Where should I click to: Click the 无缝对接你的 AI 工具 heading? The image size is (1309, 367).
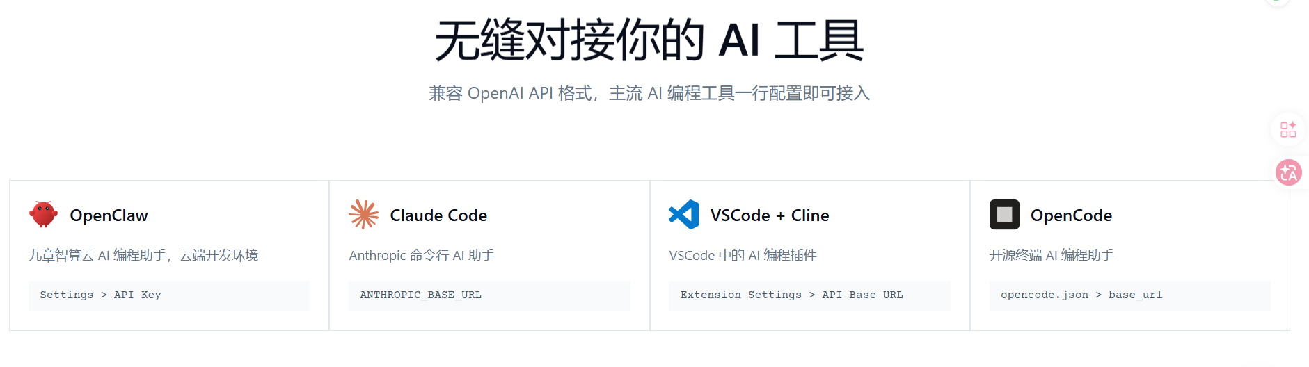pos(649,40)
